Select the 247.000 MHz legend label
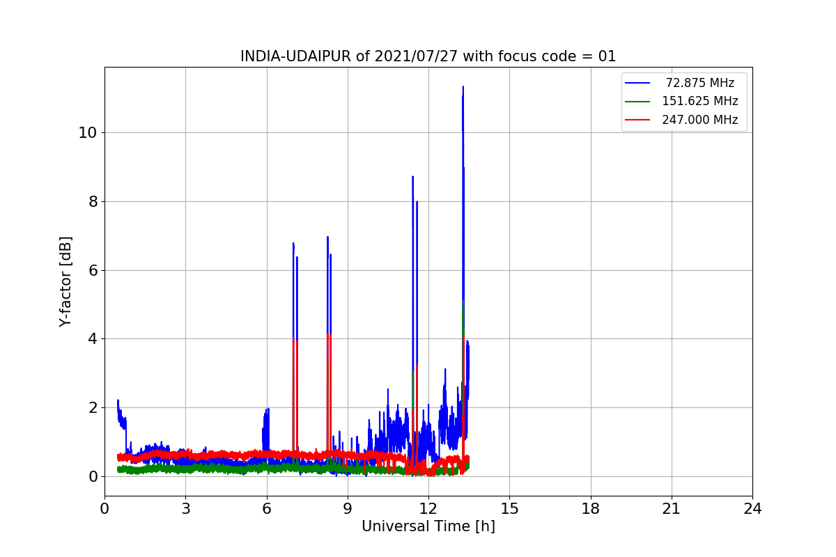Image resolution: width=836 pixels, height=557 pixels. point(700,120)
